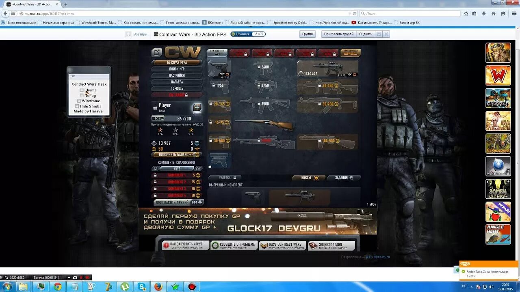
Task: Open КЛУБ CONTRACT WARS button
Action: click(283, 245)
